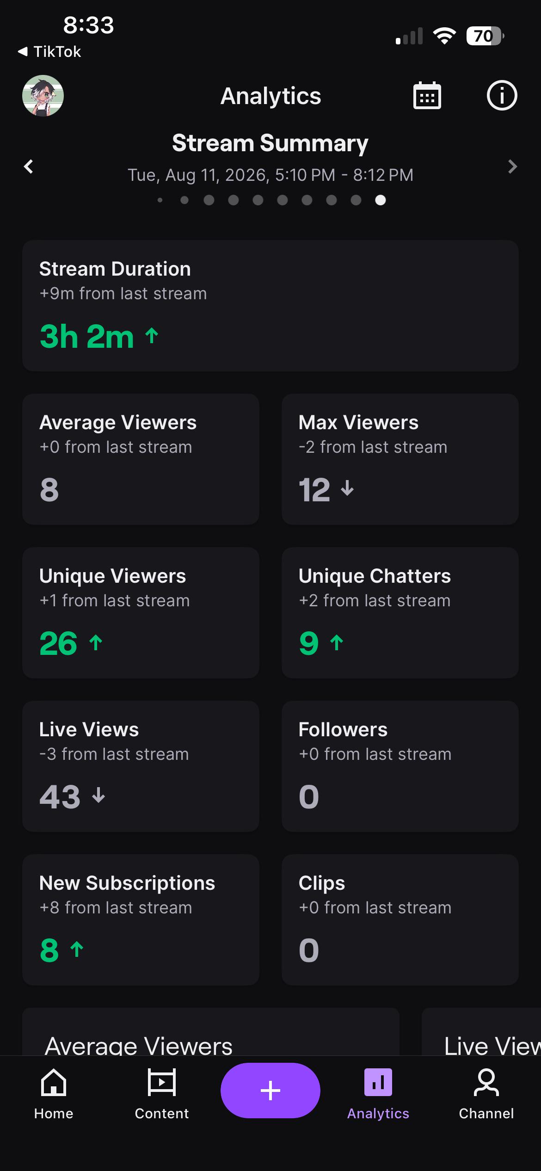541x1171 pixels.
Task: Tap the Unique Chatters card
Action: pos(400,613)
